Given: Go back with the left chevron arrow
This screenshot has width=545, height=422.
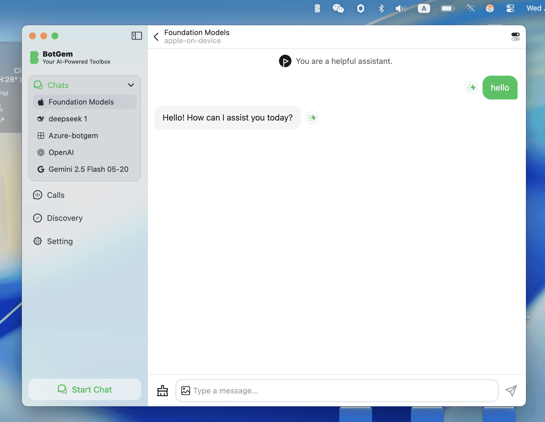Looking at the screenshot, I should [x=156, y=37].
